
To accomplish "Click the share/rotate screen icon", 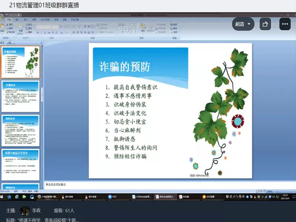I will click(x=265, y=24).
